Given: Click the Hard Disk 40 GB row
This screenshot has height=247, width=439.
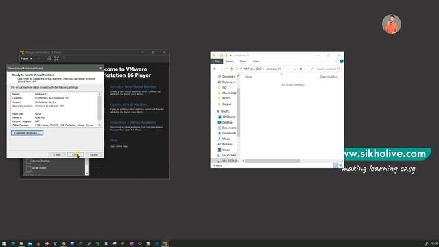Looking at the screenshot, I should (x=54, y=114).
